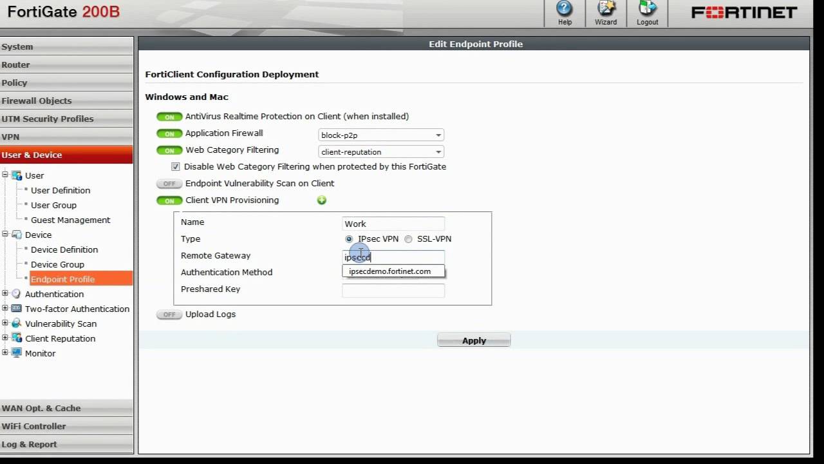Click the Preshared Key input field
Image resolution: width=824 pixels, height=464 pixels.
tap(393, 291)
